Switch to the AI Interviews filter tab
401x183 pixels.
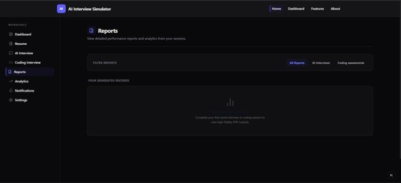click(321, 63)
